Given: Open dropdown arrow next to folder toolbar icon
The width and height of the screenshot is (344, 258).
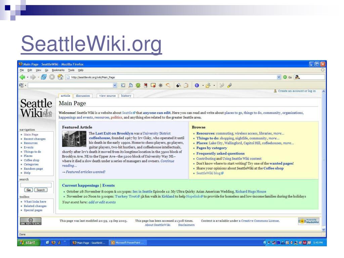Looking at the screenshot, I should (x=214, y=85).
